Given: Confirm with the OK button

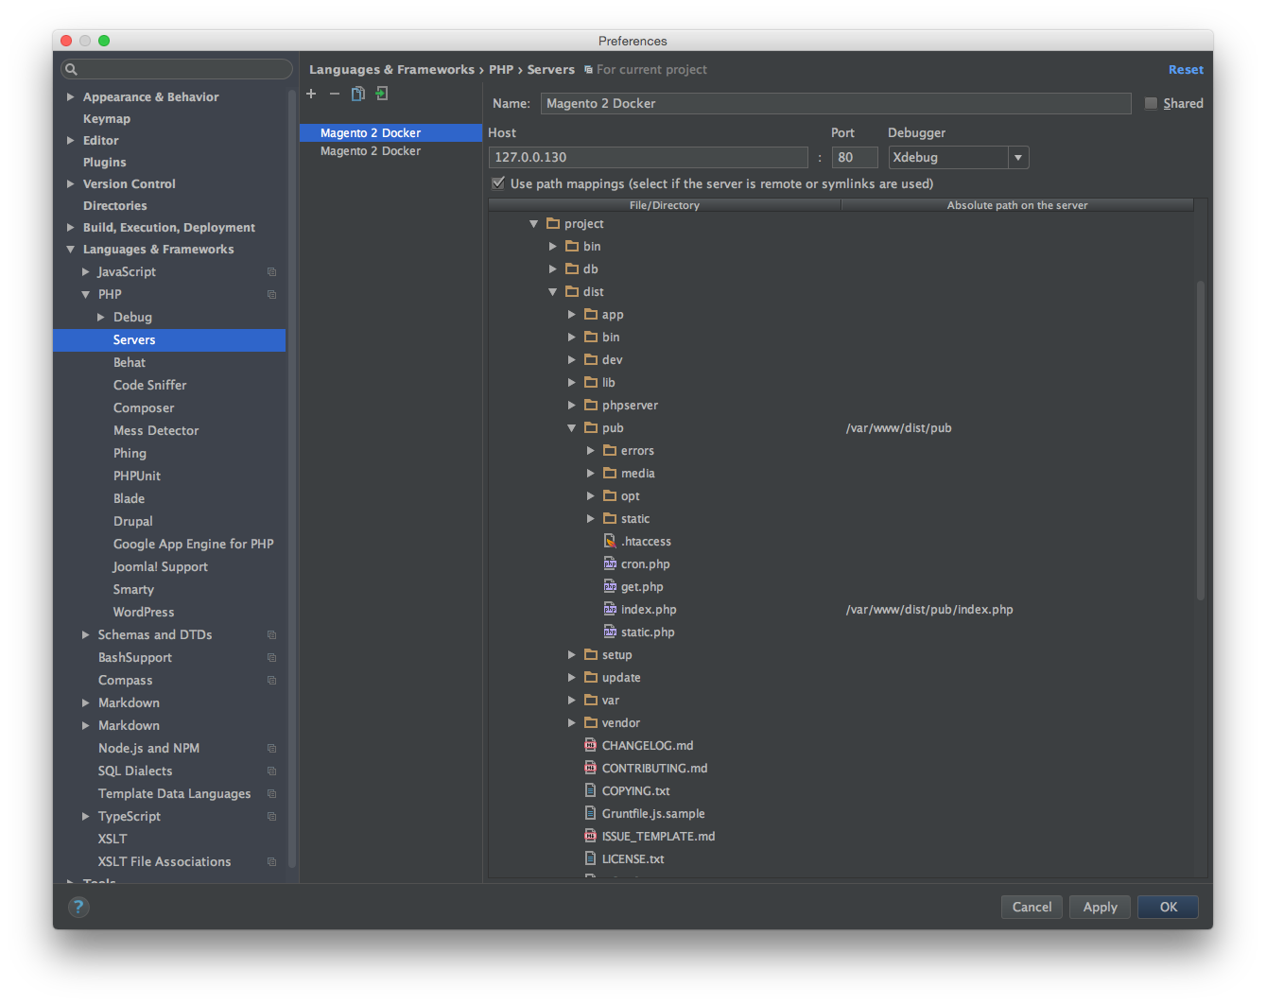Looking at the screenshot, I should click(x=1169, y=907).
